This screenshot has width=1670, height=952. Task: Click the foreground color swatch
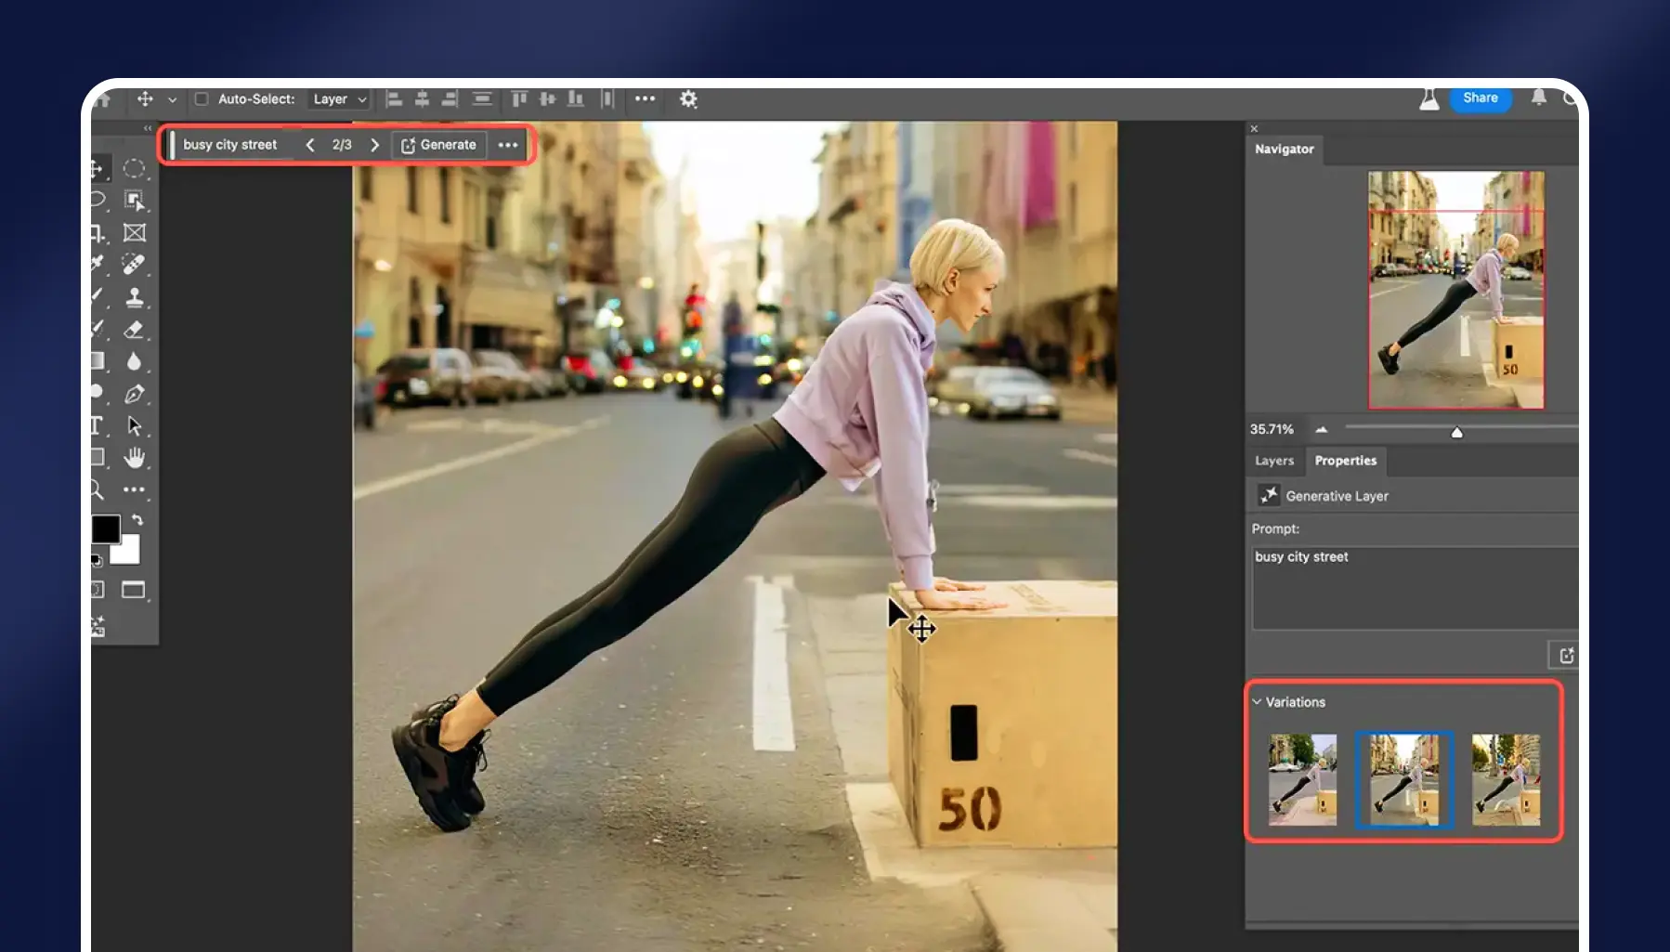[x=106, y=527]
